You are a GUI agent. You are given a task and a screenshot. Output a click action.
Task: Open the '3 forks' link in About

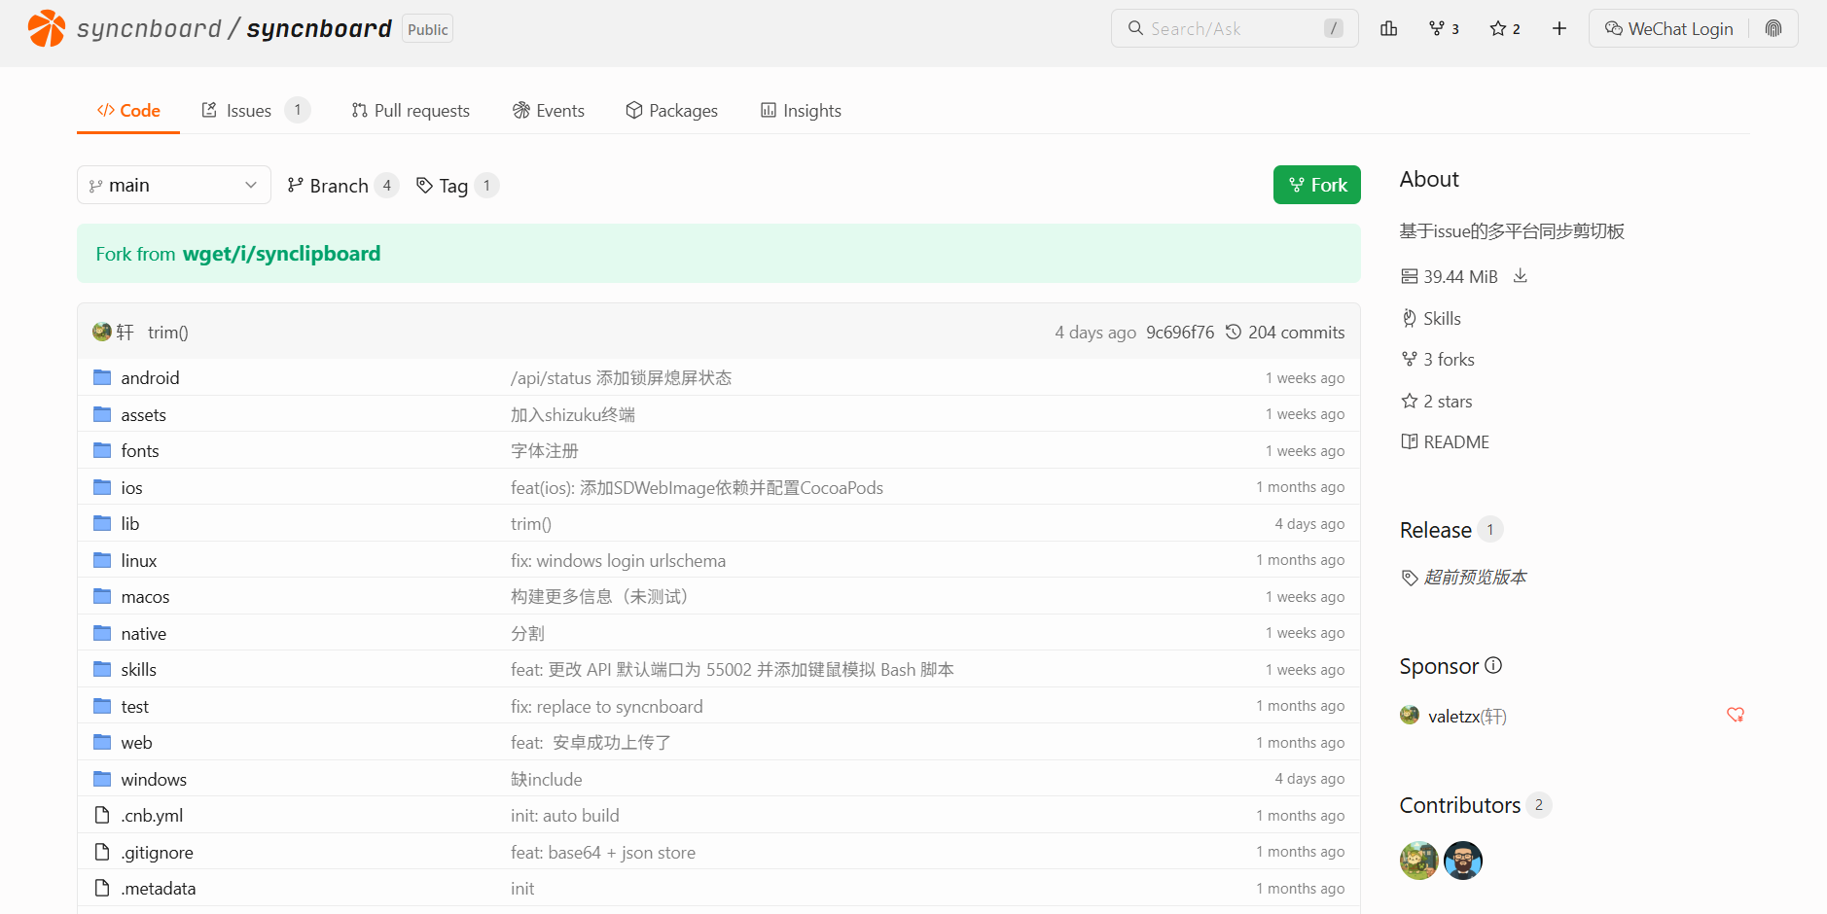(1438, 359)
